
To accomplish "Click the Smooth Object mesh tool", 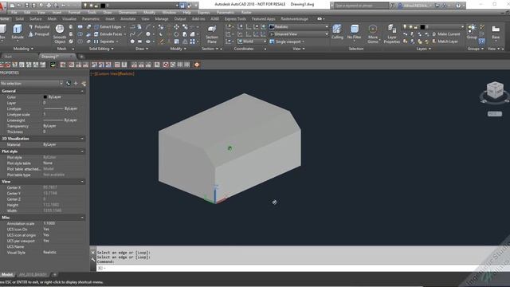I will pos(60,33).
